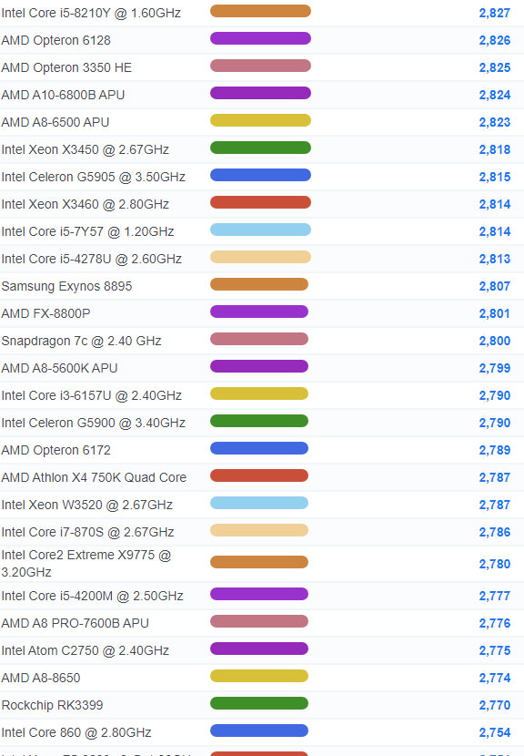Click the green bar for Rockchip RK3399

click(259, 703)
